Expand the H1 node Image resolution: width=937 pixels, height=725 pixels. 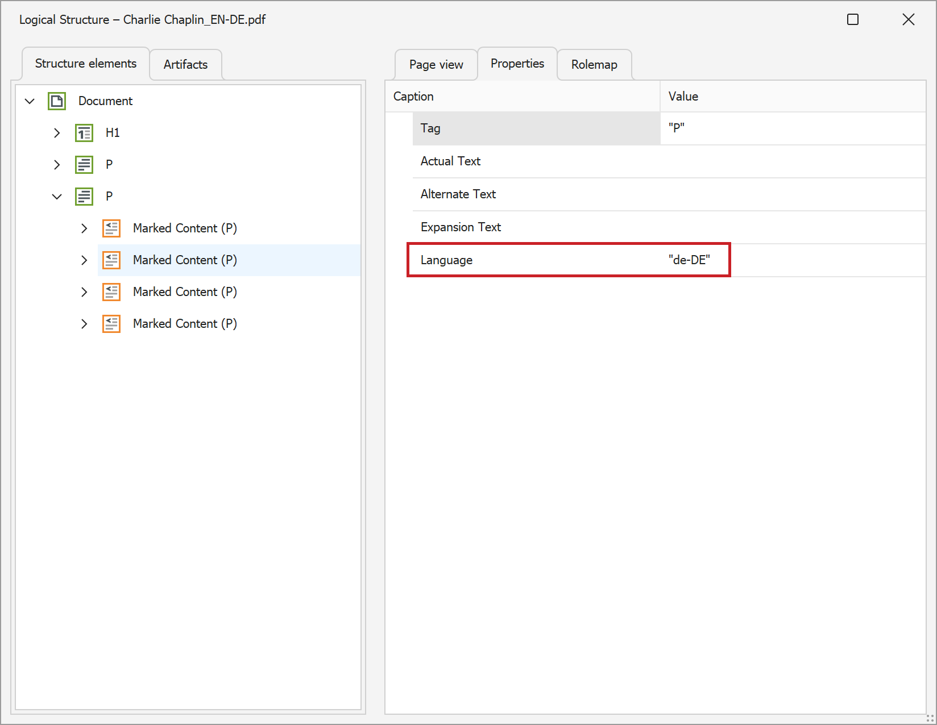coord(57,133)
